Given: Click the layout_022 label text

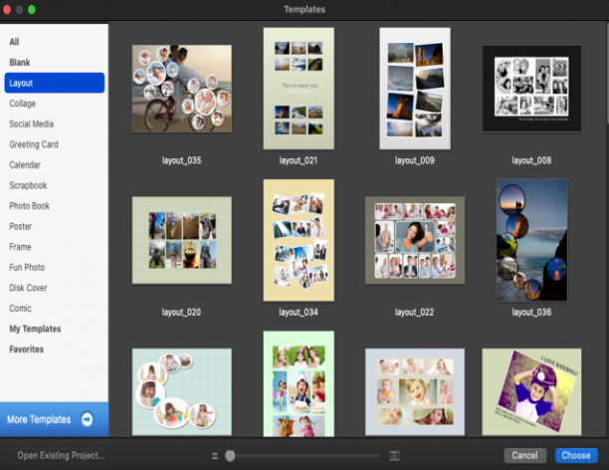Looking at the screenshot, I should (x=414, y=312).
